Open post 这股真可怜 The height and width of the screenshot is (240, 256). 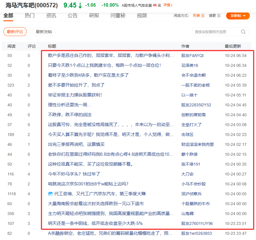pos(111,125)
